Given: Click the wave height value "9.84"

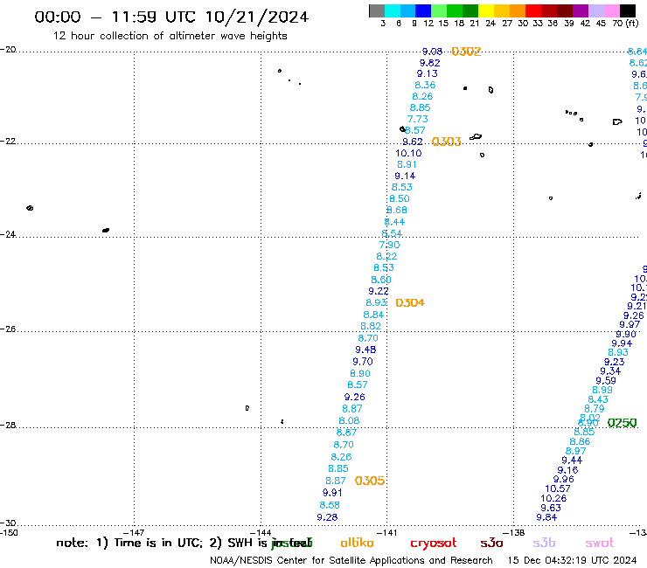Looking at the screenshot, I should (x=546, y=517).
